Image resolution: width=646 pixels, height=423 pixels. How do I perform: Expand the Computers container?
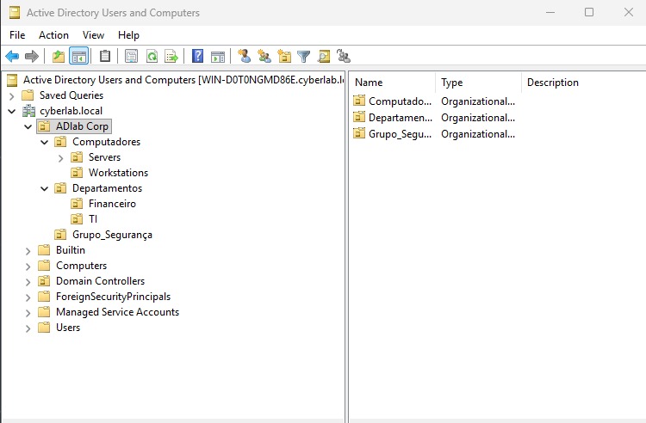pos(28,267)
